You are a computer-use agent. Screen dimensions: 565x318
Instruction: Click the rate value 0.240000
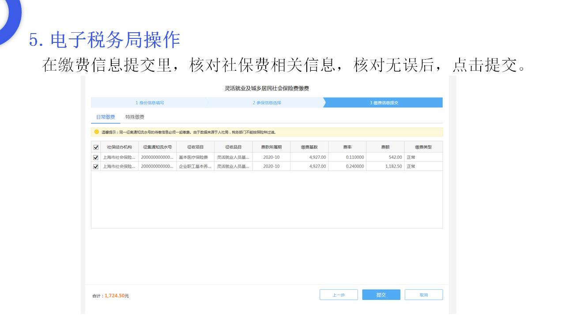pyautogui.click(x=355, y=167)
